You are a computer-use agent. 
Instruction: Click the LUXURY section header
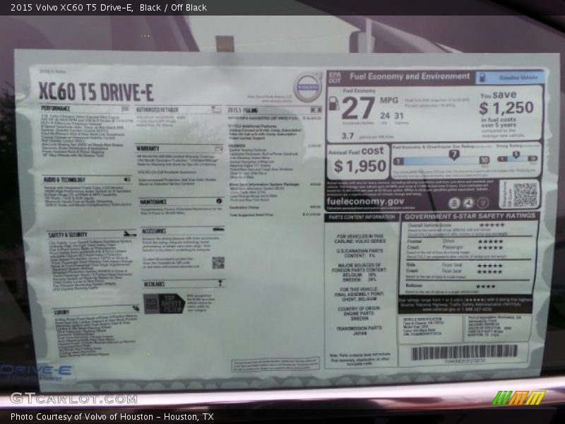61,312
